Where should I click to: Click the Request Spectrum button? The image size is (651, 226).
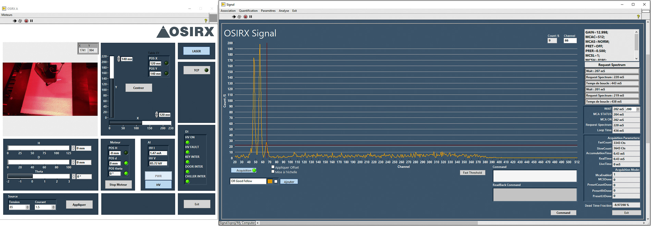click(612, 65)
